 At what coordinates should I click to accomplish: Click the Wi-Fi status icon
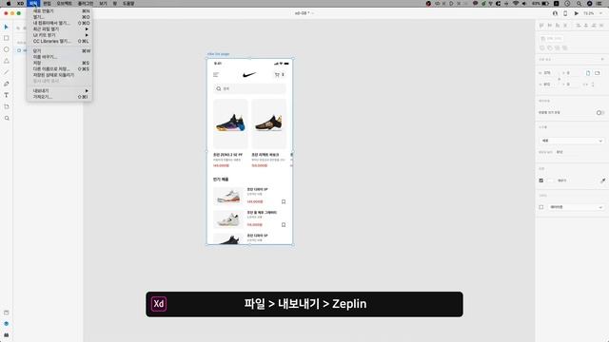click(516, 4)
